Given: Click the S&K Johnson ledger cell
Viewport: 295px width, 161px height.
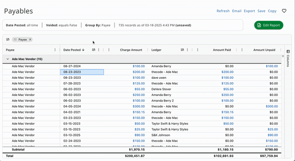Looking at the screenshot, I should [161, 135].
